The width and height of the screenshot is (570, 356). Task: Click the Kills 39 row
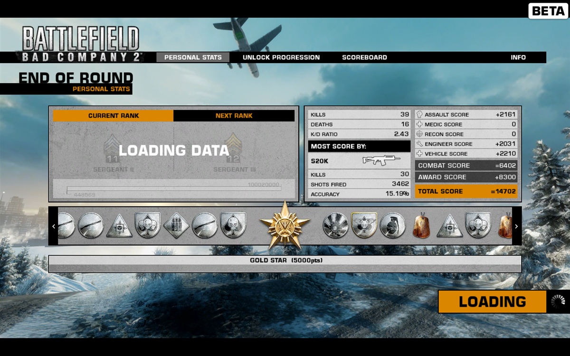coord(360,114)
